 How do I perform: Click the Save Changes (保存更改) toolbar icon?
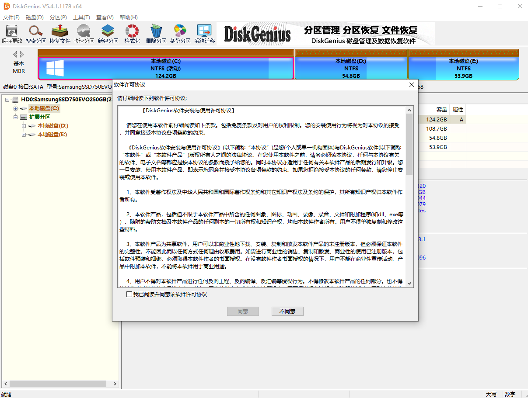12,34
